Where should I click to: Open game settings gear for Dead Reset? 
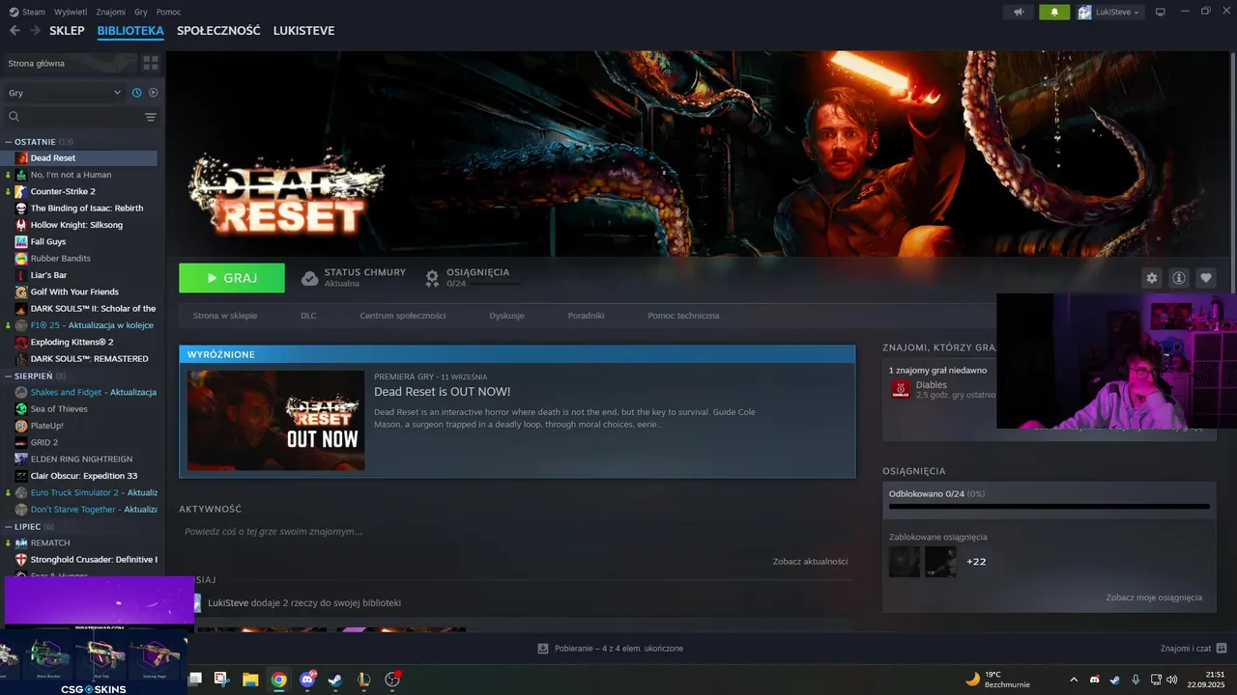[1151, 278]
